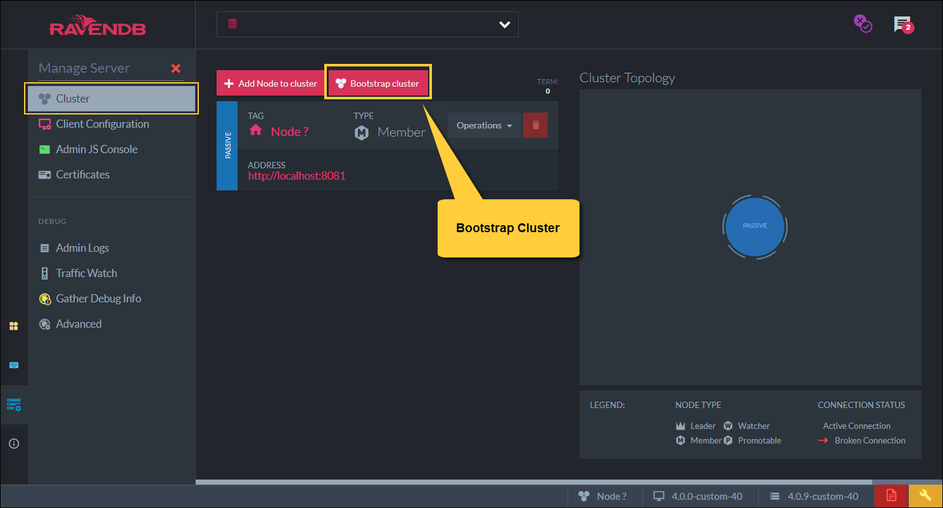Click Add Node to cluster button
The height and width of the screenshot is (508, 943).
271,83
